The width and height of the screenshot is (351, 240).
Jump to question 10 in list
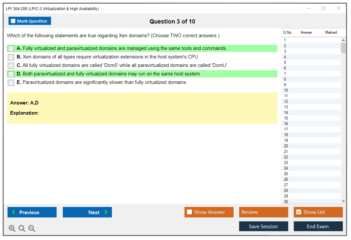[286, 90]
